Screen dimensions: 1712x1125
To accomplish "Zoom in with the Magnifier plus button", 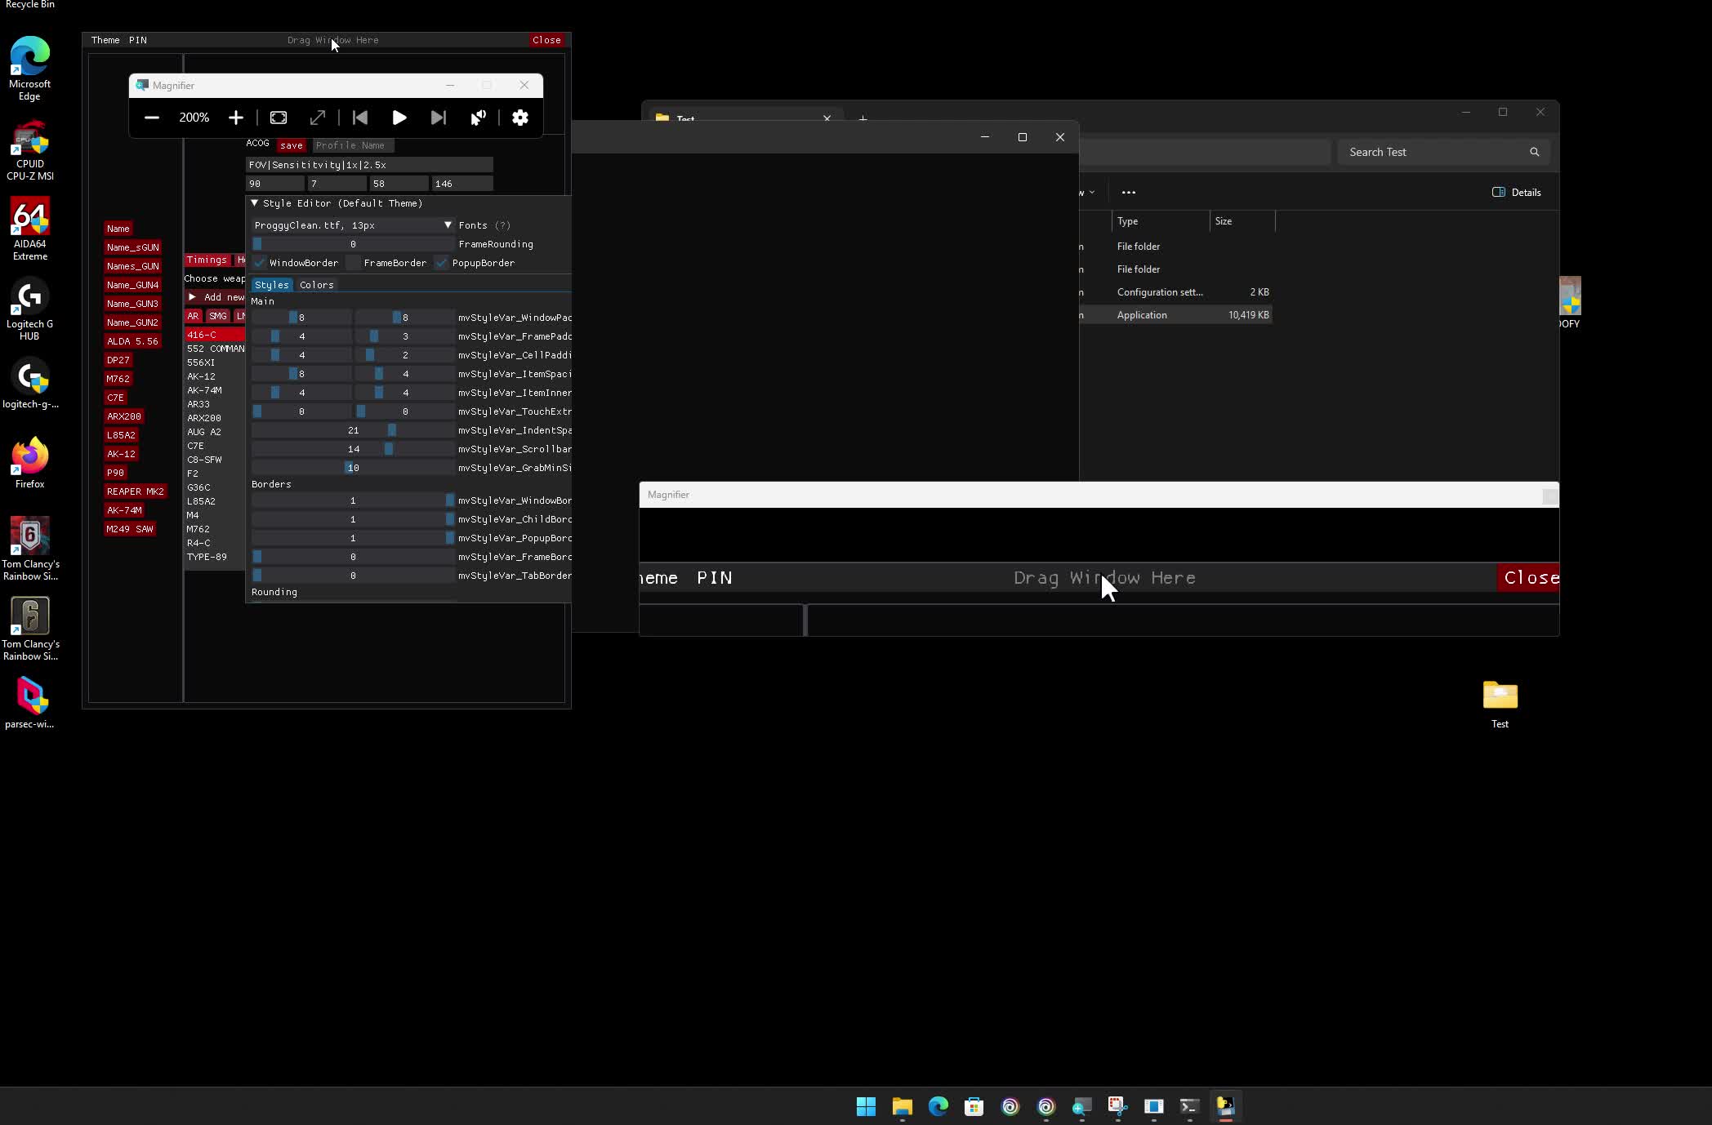I will click(x=235, y=118).
